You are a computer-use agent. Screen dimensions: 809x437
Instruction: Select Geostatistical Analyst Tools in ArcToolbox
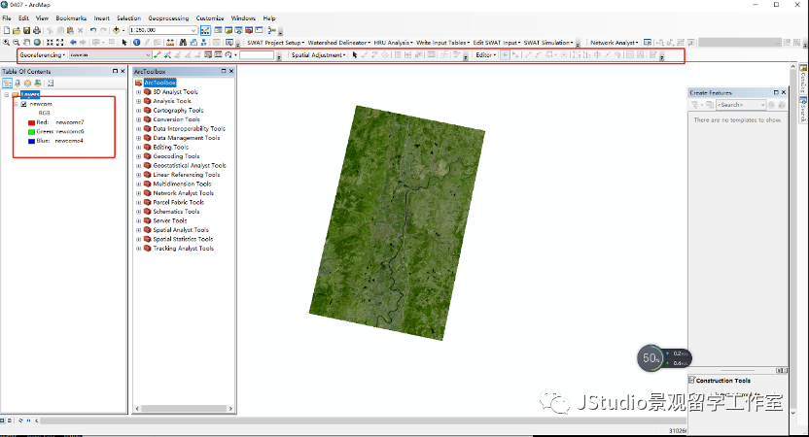tap(190, 165)
